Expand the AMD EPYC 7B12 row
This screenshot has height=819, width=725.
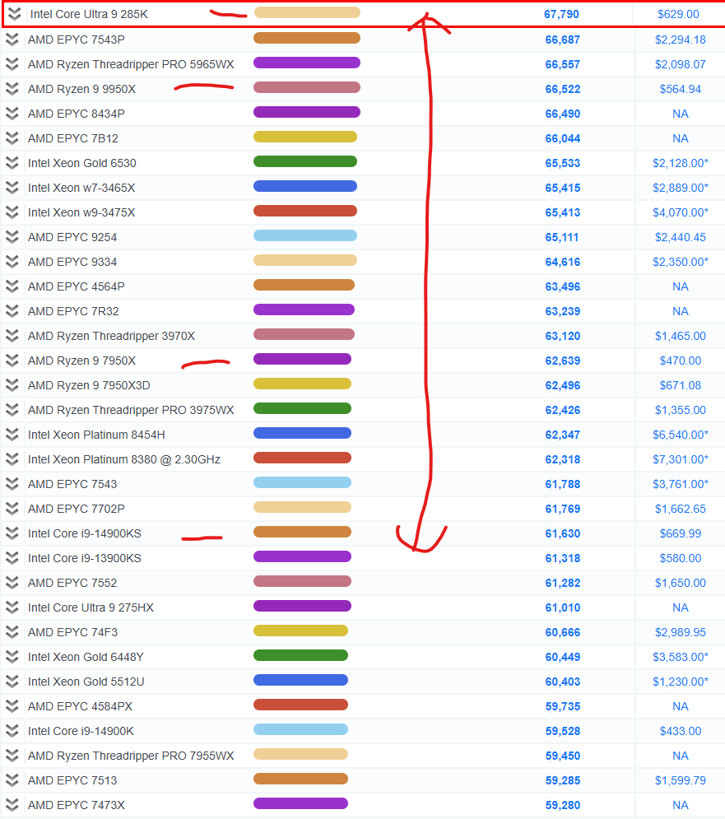(12, 138)
